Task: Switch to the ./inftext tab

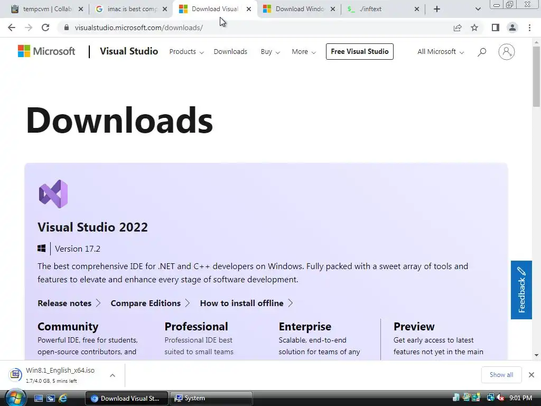Action: pos(383,9)
